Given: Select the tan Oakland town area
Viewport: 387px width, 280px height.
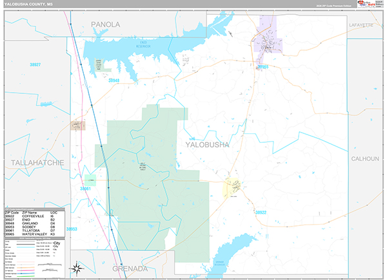Looking at the screenshot, I should coord(78,125).
